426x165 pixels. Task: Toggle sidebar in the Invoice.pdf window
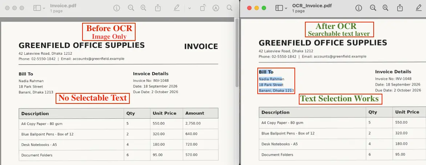pyautogui.click(x=37, y=8)
